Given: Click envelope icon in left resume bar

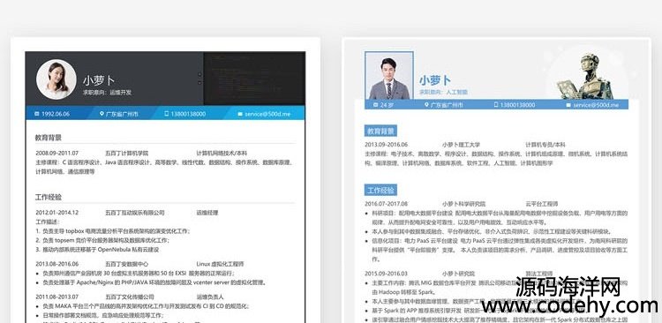Looking at the screenshot, I should (240, 114).
